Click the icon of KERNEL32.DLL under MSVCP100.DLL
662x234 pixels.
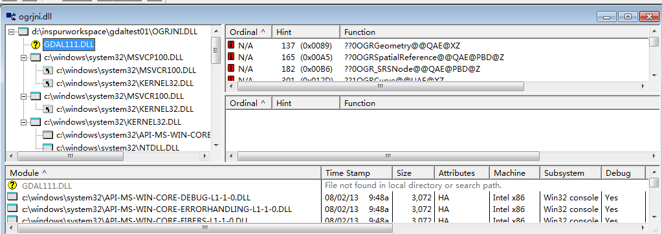48,83
